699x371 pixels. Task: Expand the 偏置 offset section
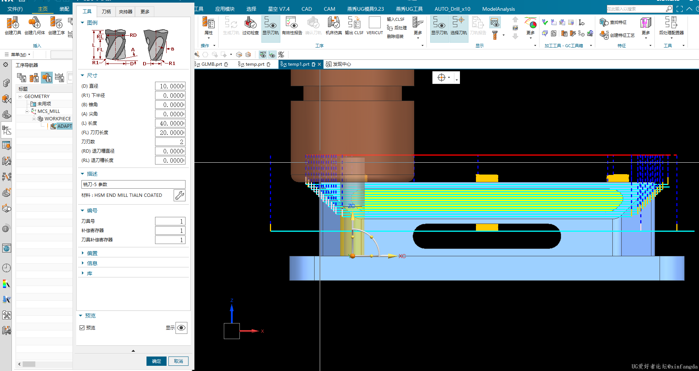point(83,253)
